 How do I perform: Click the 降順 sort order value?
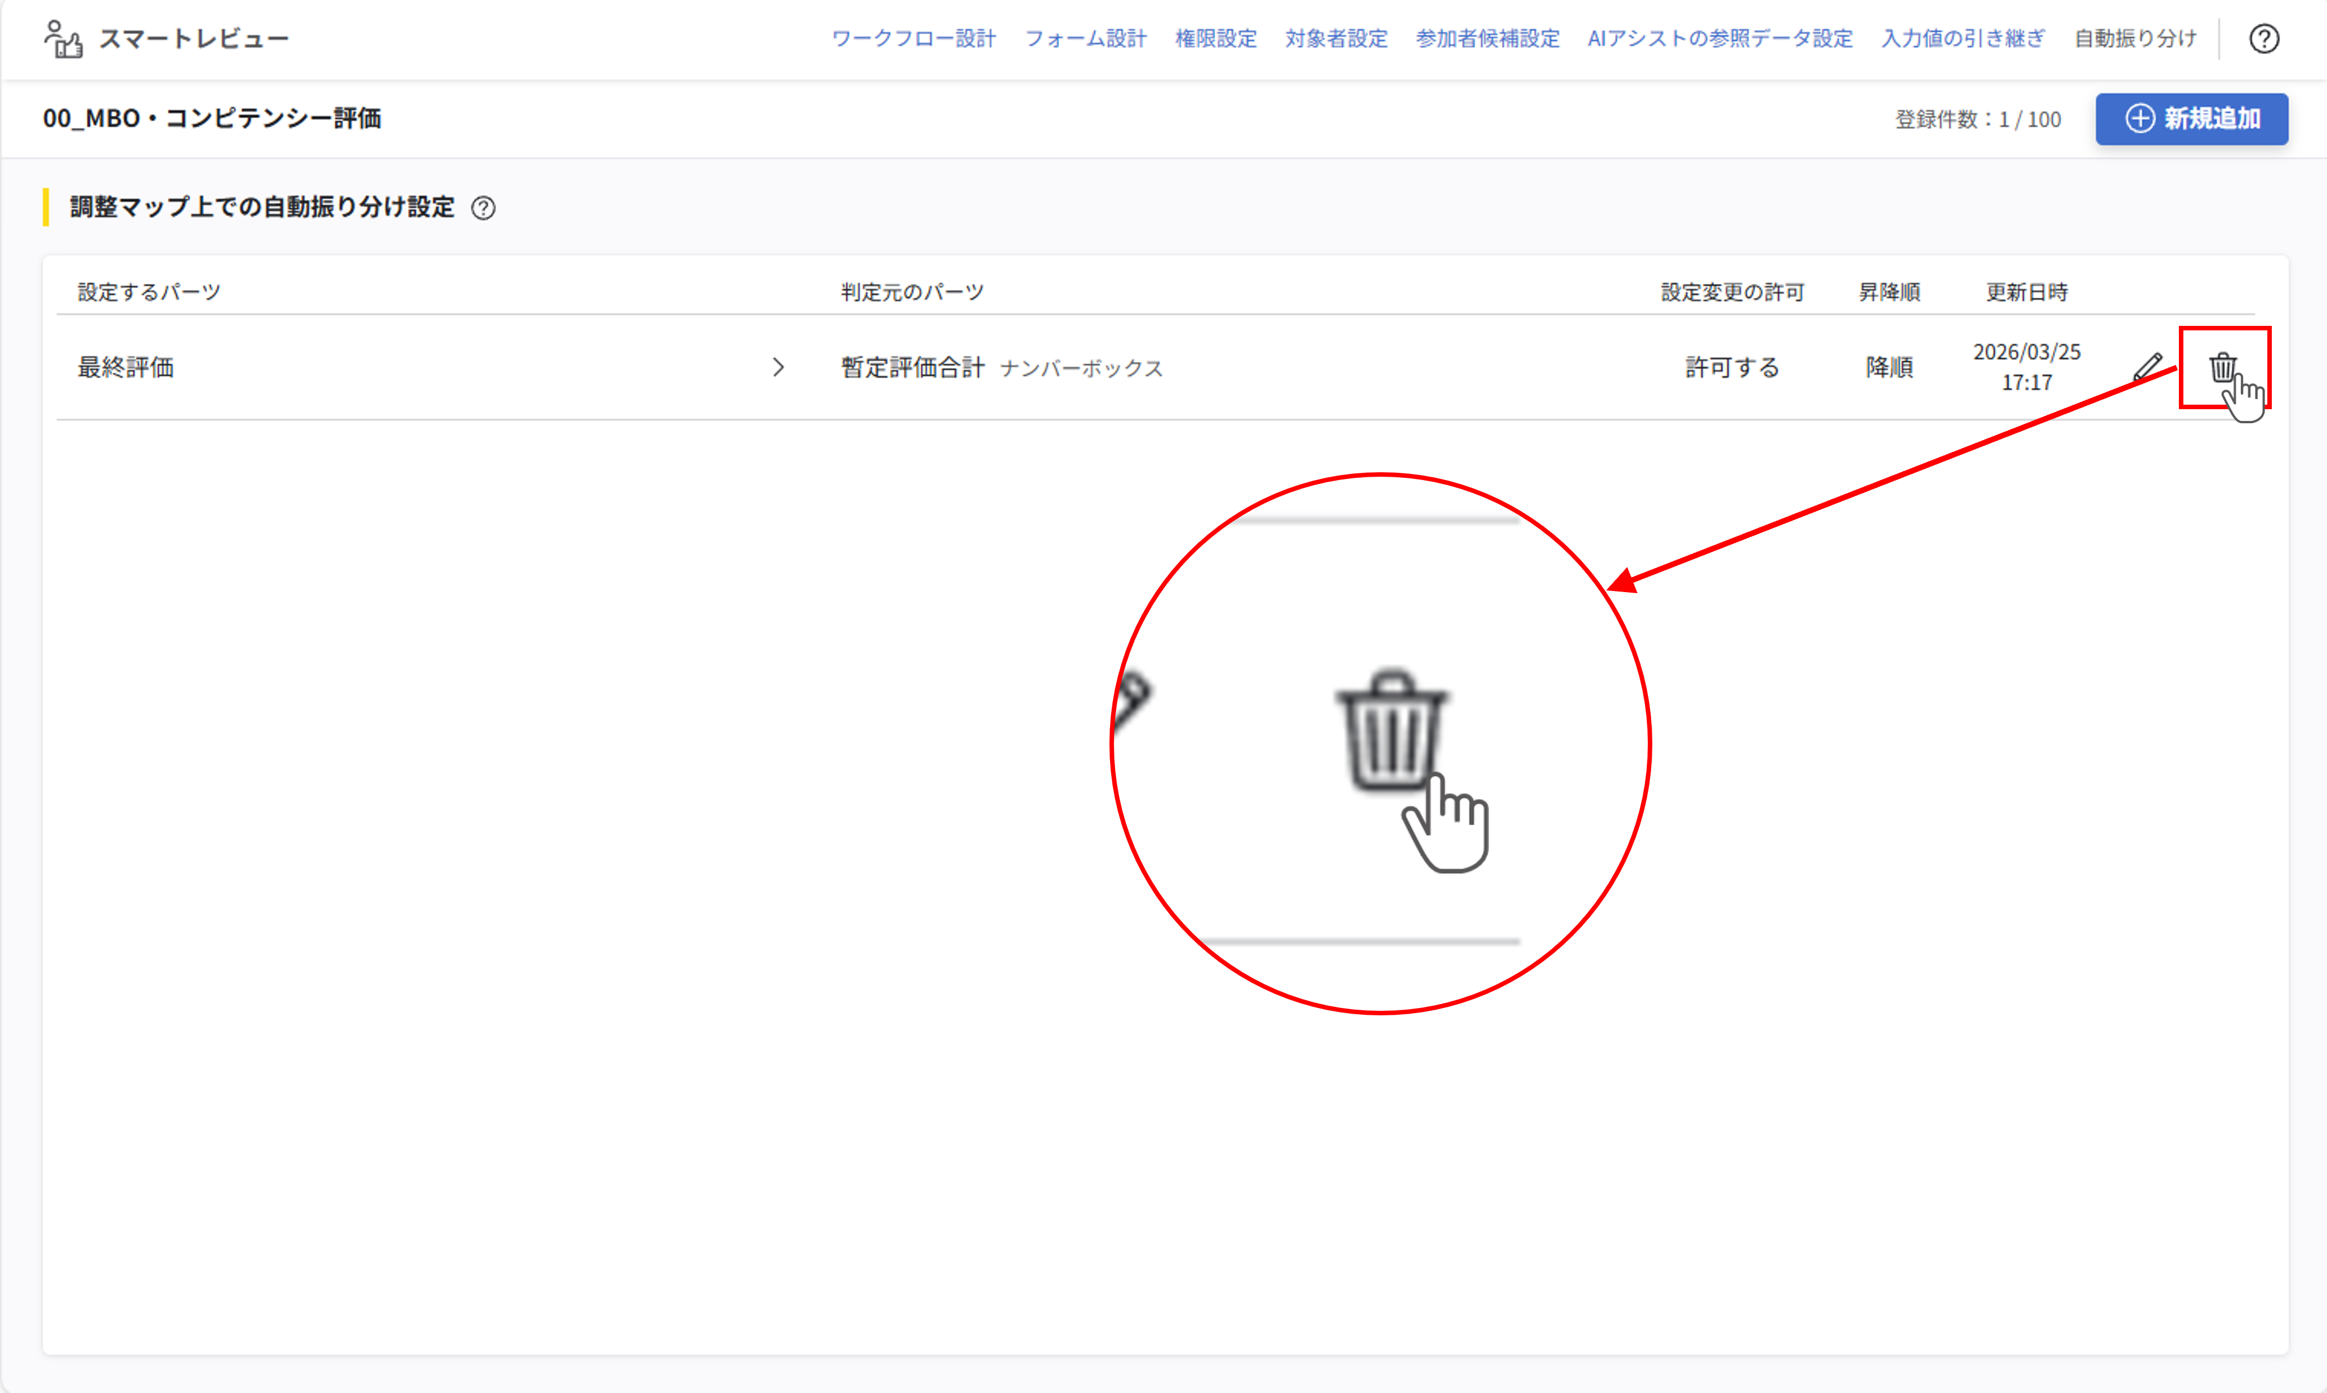point(1889,367)
